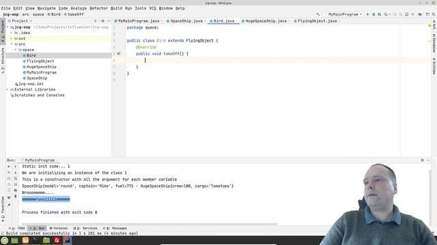This screenshot has width=437, height=245.
Task: Open the terminal icon in taskbar
Action: 36,240
